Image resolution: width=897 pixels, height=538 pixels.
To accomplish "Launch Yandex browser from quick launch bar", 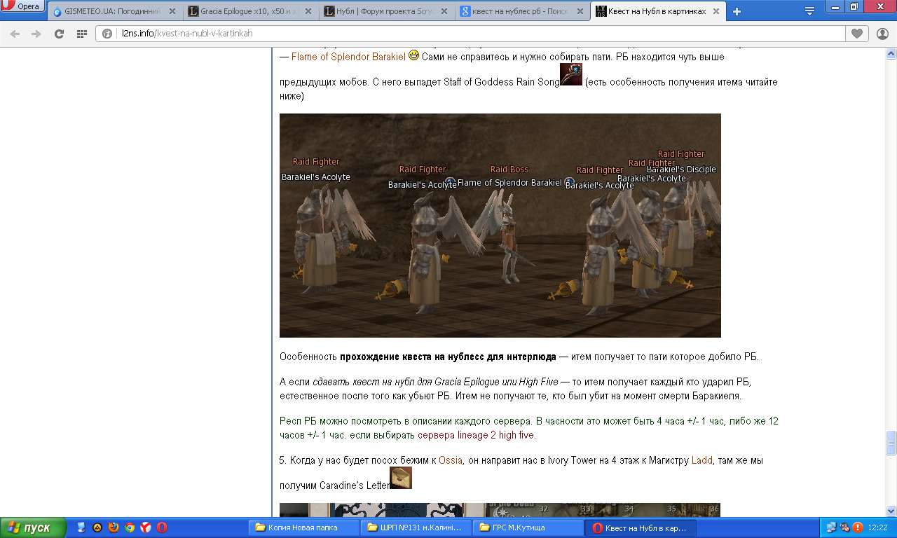I will click(146, 527).
